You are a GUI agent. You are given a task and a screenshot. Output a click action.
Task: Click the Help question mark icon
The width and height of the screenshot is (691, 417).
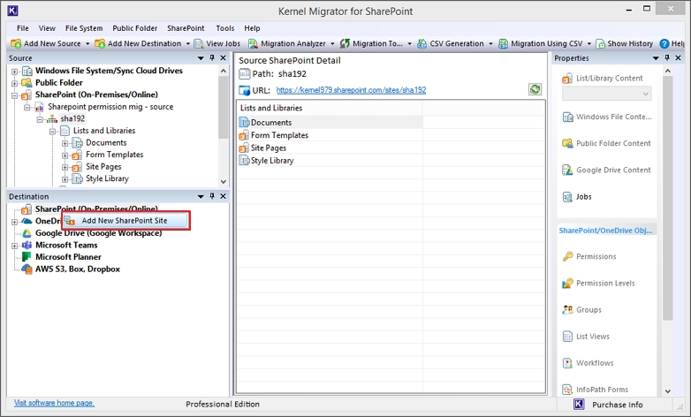click(664, 43)
